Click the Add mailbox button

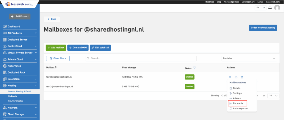click(56, 48)
